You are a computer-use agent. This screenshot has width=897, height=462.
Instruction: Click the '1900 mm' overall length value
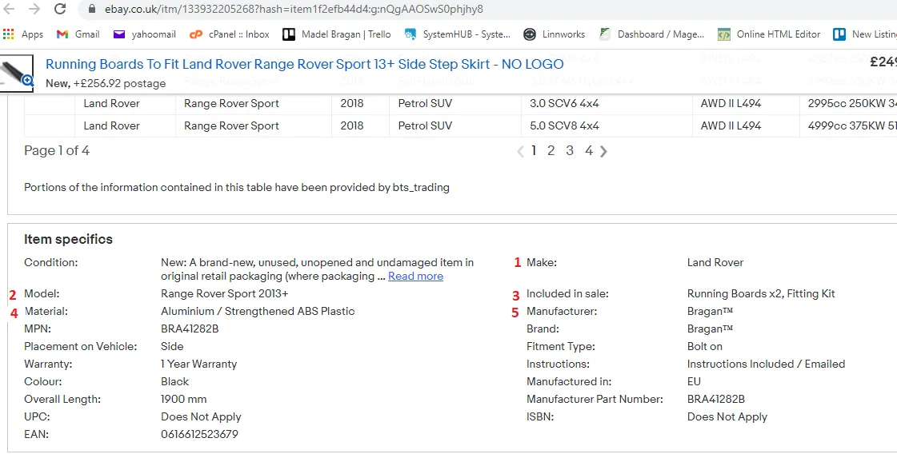183,399
